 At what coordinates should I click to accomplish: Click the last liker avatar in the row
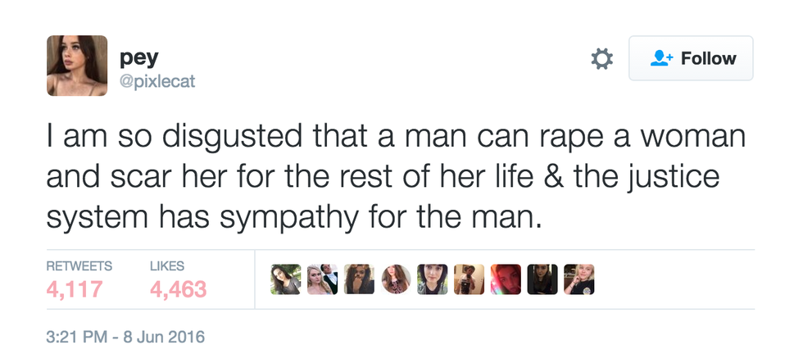(578, 279)
